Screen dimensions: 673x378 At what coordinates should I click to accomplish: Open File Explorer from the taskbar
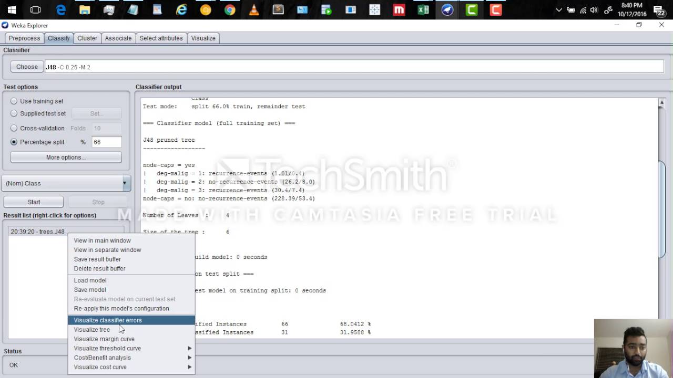[85, 9]
